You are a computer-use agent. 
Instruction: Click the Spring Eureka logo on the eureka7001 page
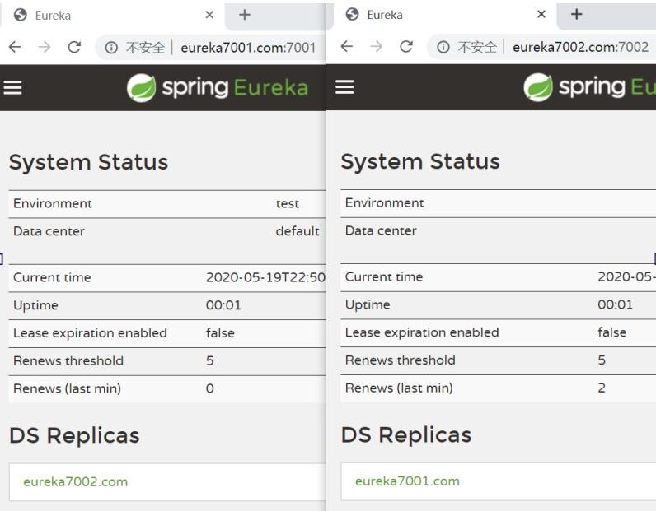[218, 88]
